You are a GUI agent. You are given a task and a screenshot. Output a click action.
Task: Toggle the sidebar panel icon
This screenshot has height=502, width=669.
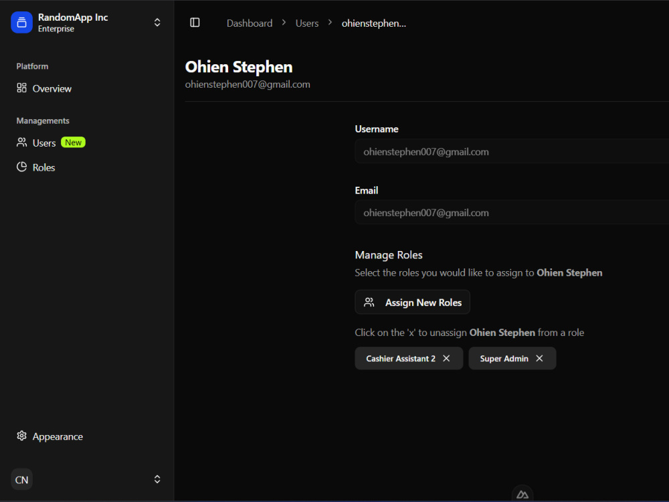tap(195, 23)
